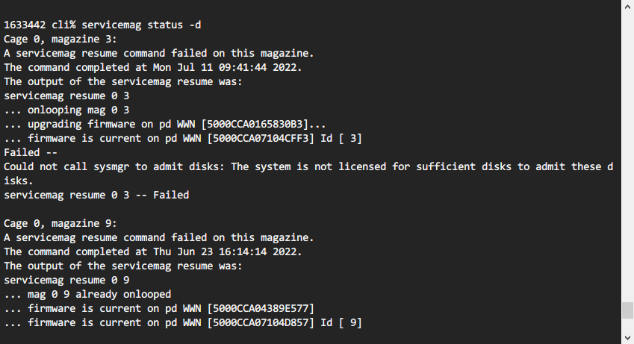
Task: Click the 'onlooping mag 0 3' line
Action: pyautogui.click(x=74, y=110)
